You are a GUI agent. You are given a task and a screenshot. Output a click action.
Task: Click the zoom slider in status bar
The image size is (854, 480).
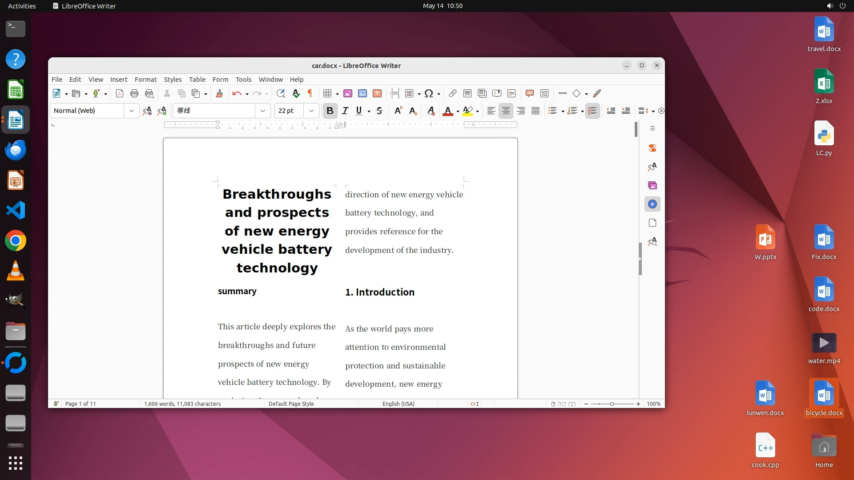(x=612, y=404)
